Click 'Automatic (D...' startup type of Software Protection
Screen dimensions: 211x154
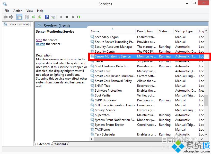(x=186, y=91)
